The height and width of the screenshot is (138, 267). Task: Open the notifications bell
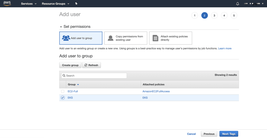(x=238, y=4)
